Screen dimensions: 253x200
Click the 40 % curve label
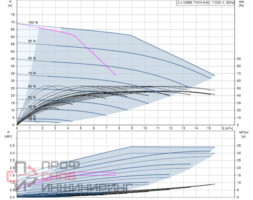coord(32,107)
